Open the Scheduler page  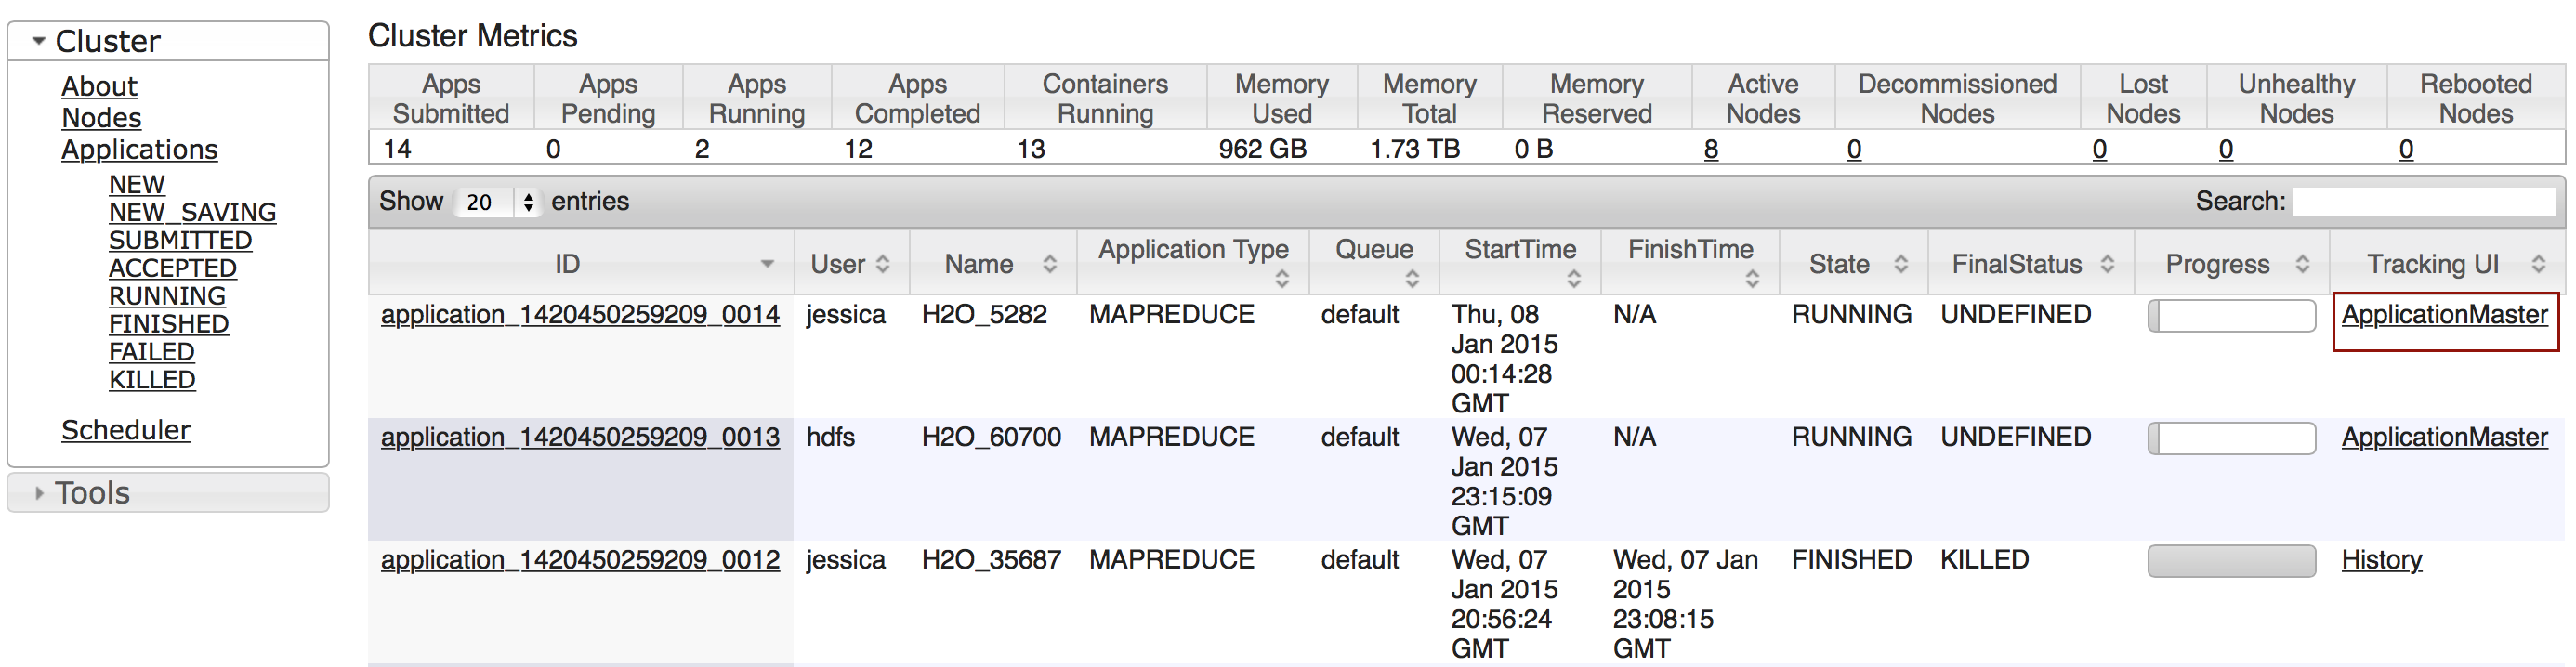coord(126,430)
